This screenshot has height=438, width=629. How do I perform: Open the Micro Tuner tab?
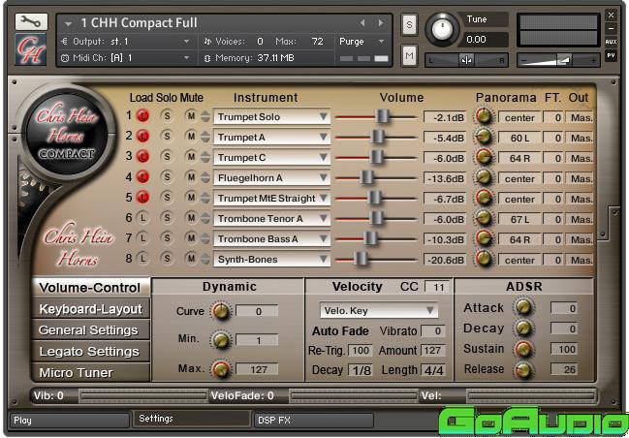[x=91, y=372]
